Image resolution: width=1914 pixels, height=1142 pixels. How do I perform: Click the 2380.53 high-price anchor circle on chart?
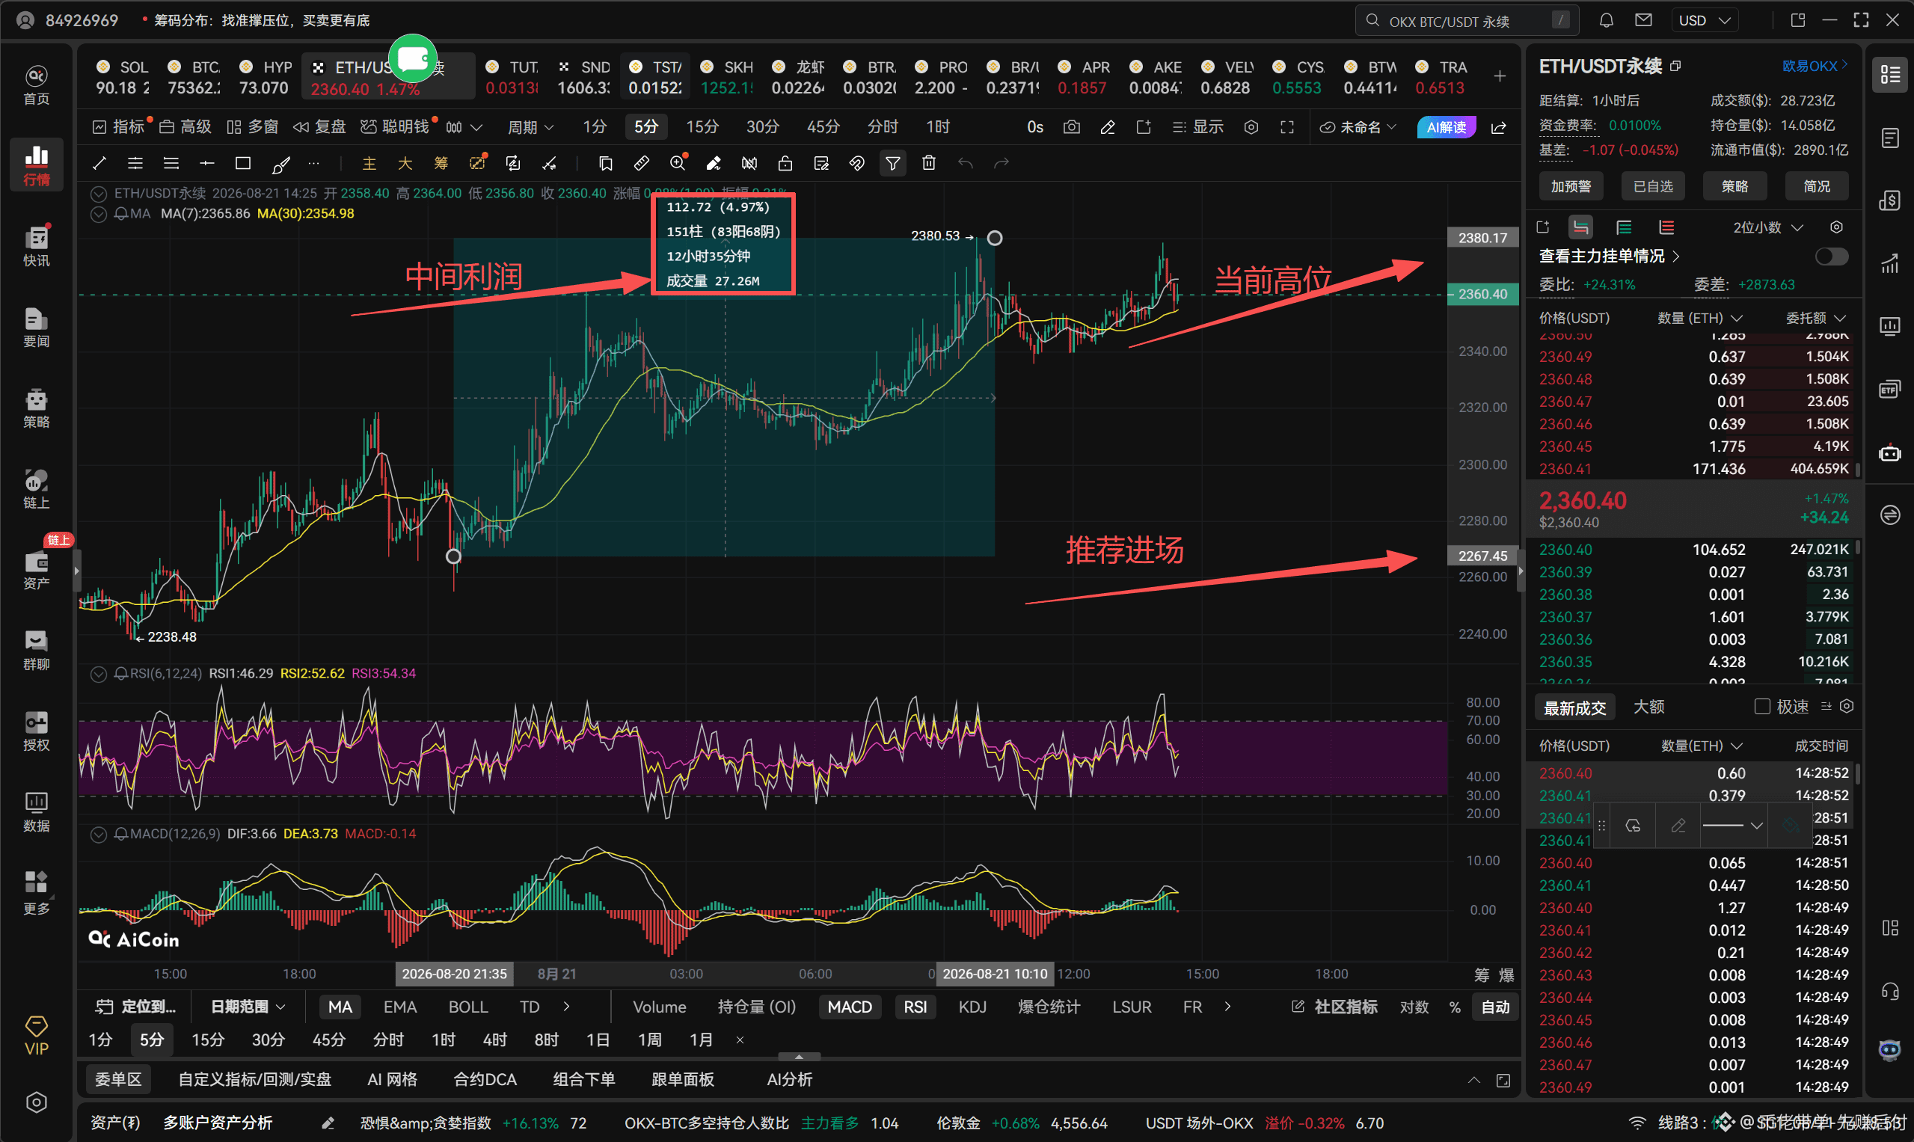(x=994, y=239)
